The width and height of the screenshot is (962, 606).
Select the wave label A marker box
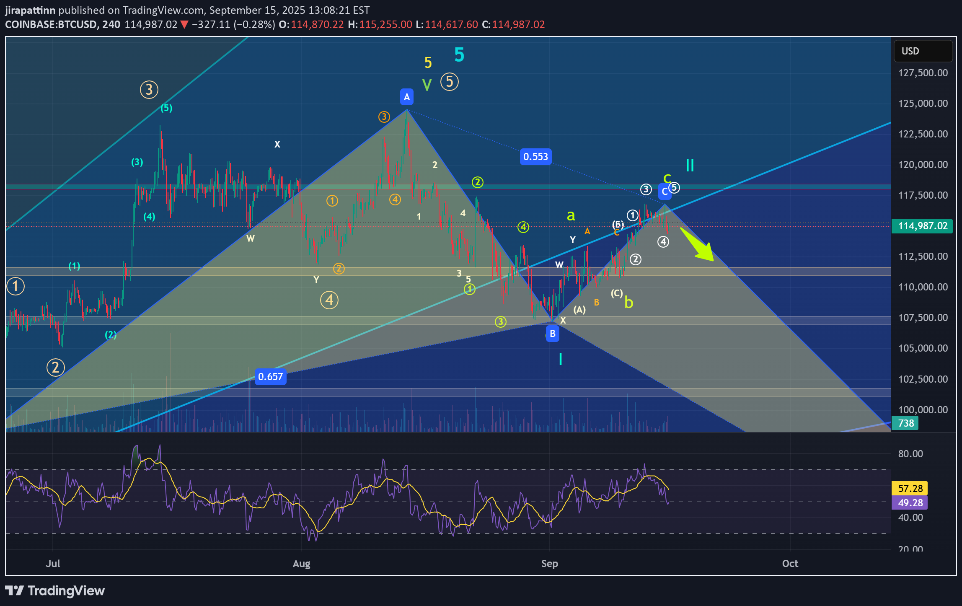click(406, 97)
